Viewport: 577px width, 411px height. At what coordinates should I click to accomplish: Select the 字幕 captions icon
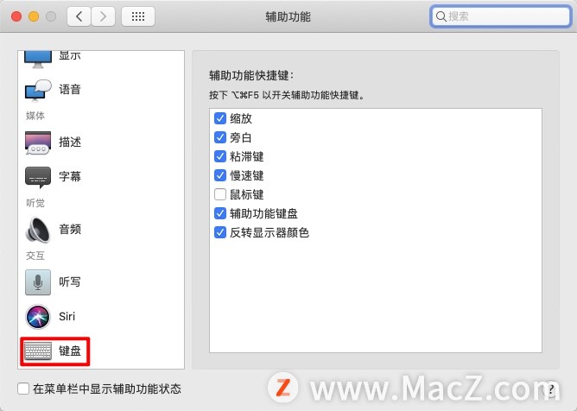tap(38, 177)
